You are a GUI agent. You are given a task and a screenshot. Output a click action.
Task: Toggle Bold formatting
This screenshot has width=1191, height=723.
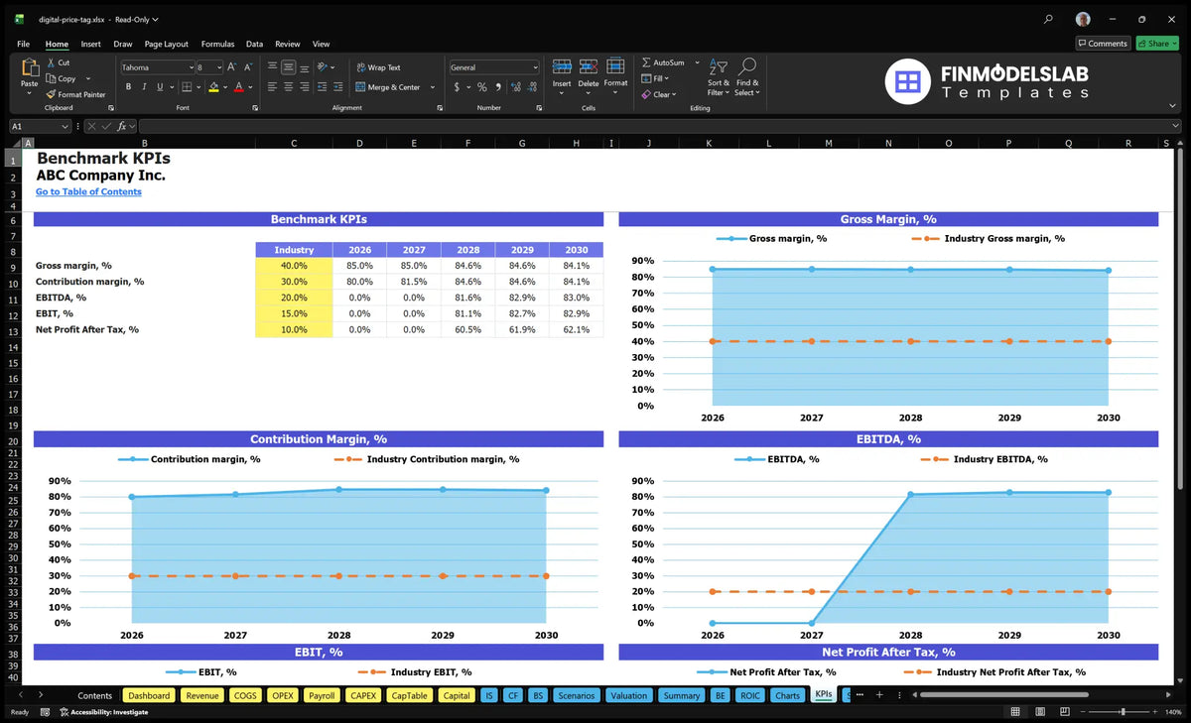coord(128,87)
